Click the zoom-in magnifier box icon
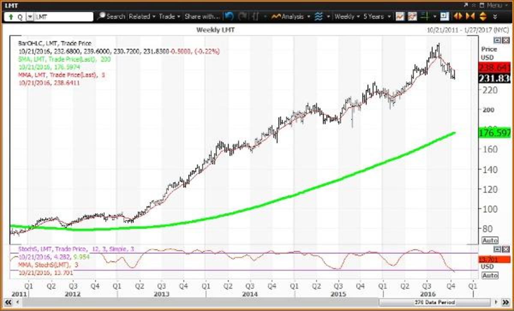 tap(444, 17)
